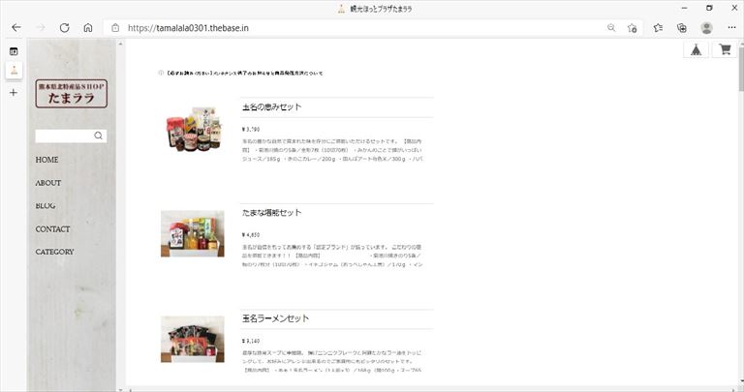Open 玉名の恵みセット product title
The image size is (744, 392).
272,107
